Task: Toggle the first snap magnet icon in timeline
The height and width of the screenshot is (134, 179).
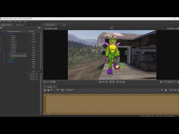Action: (162, 90)
